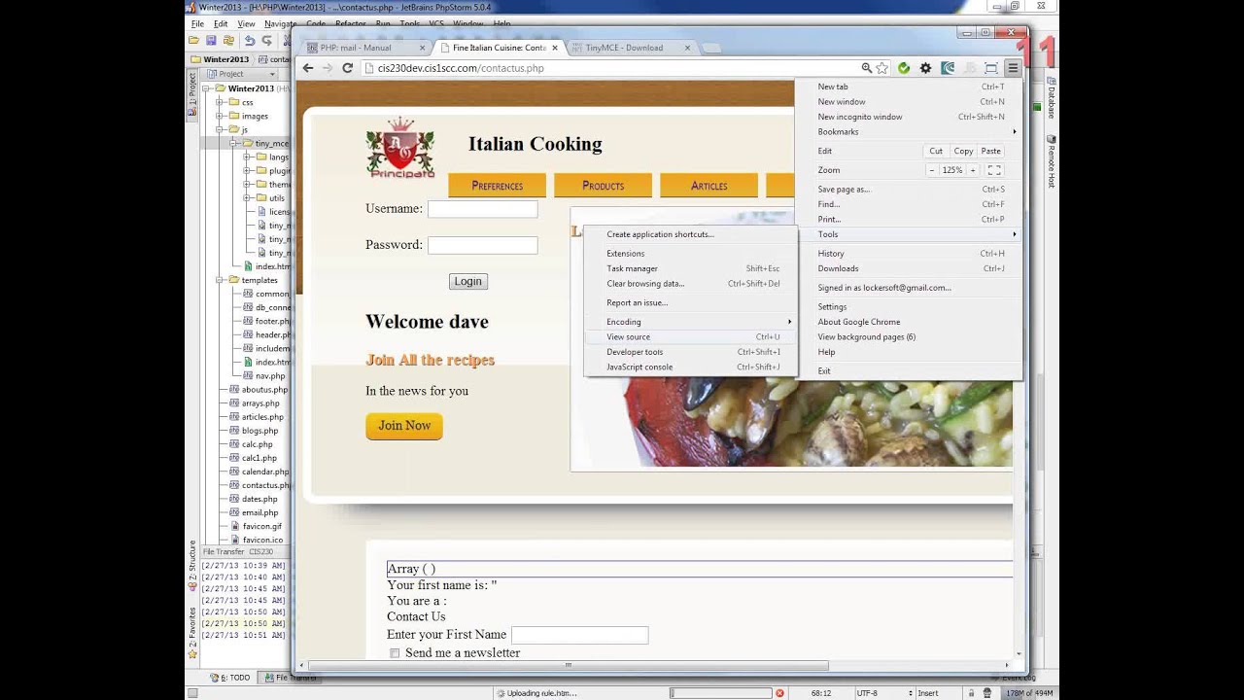Open Developer tools from the submenu
This screenshot has height=700, width=1244.
(690, 352)
